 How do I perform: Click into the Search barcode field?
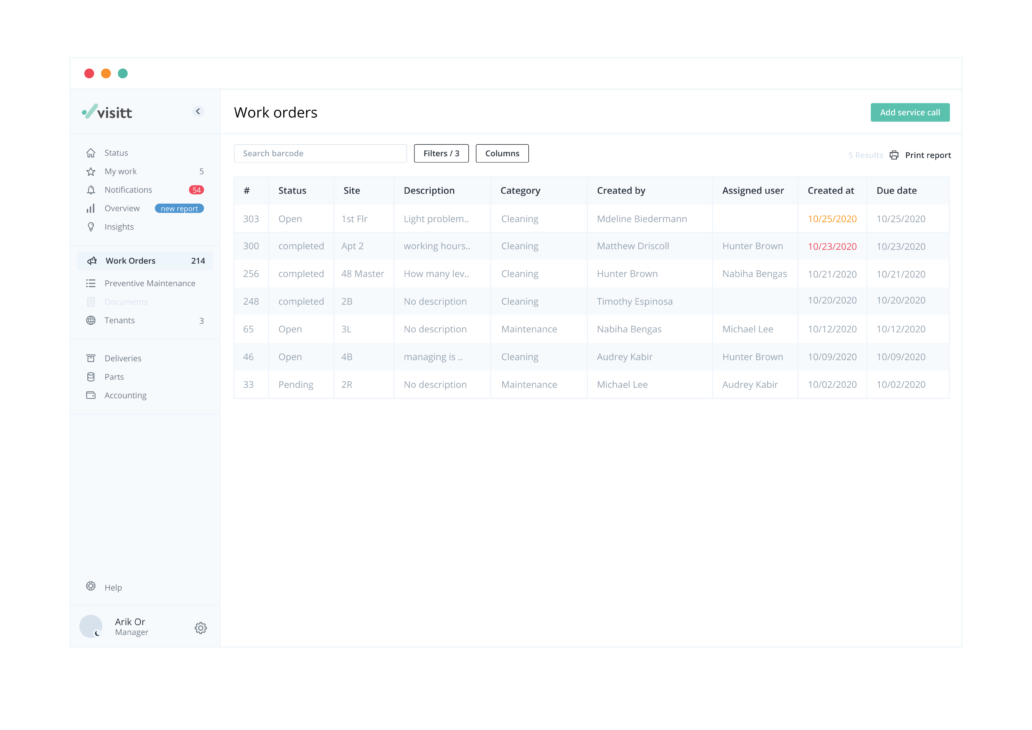coord(320,153)
